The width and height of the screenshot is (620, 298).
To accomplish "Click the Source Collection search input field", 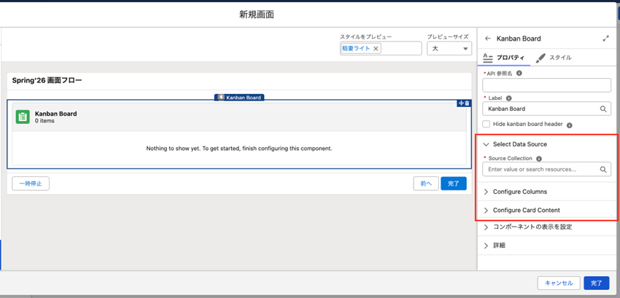I will [x=541, y=169].
